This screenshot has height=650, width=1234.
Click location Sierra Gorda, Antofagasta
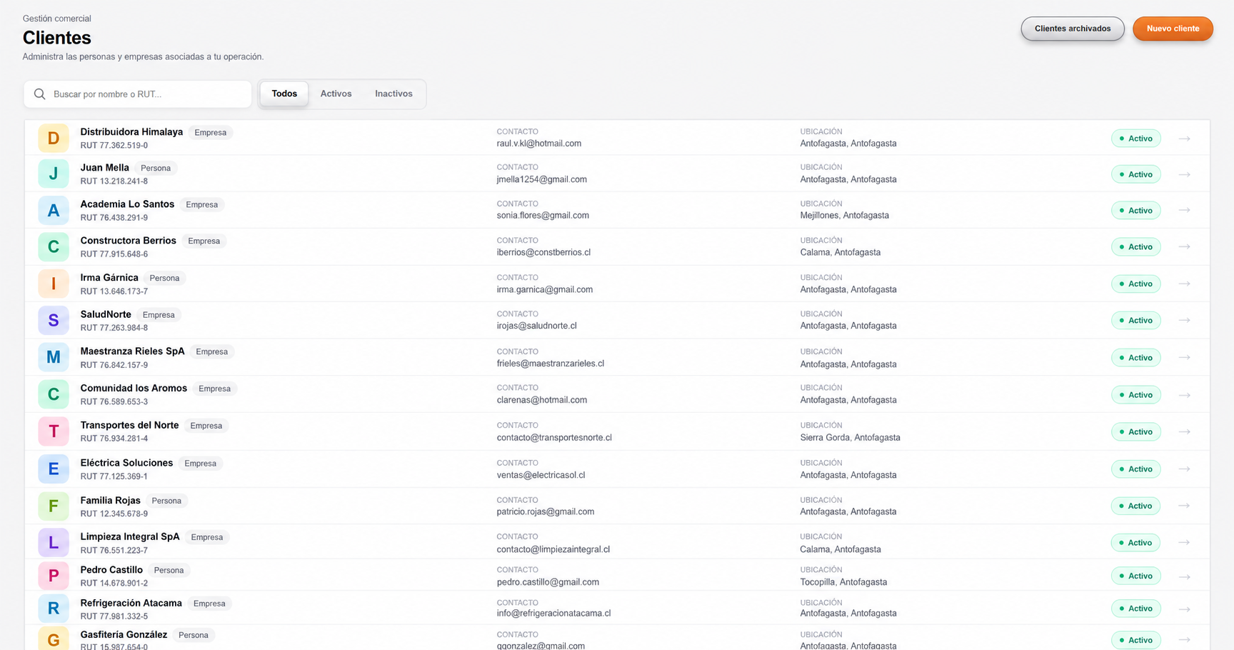coord(850,437)
